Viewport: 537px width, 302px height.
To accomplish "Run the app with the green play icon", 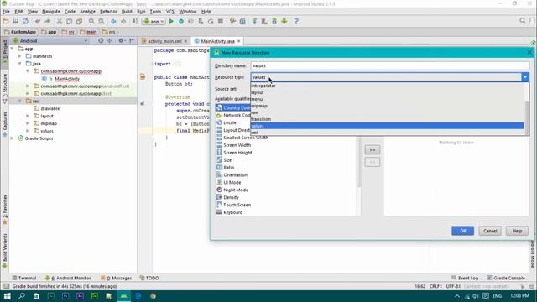I will click(171, 21).
